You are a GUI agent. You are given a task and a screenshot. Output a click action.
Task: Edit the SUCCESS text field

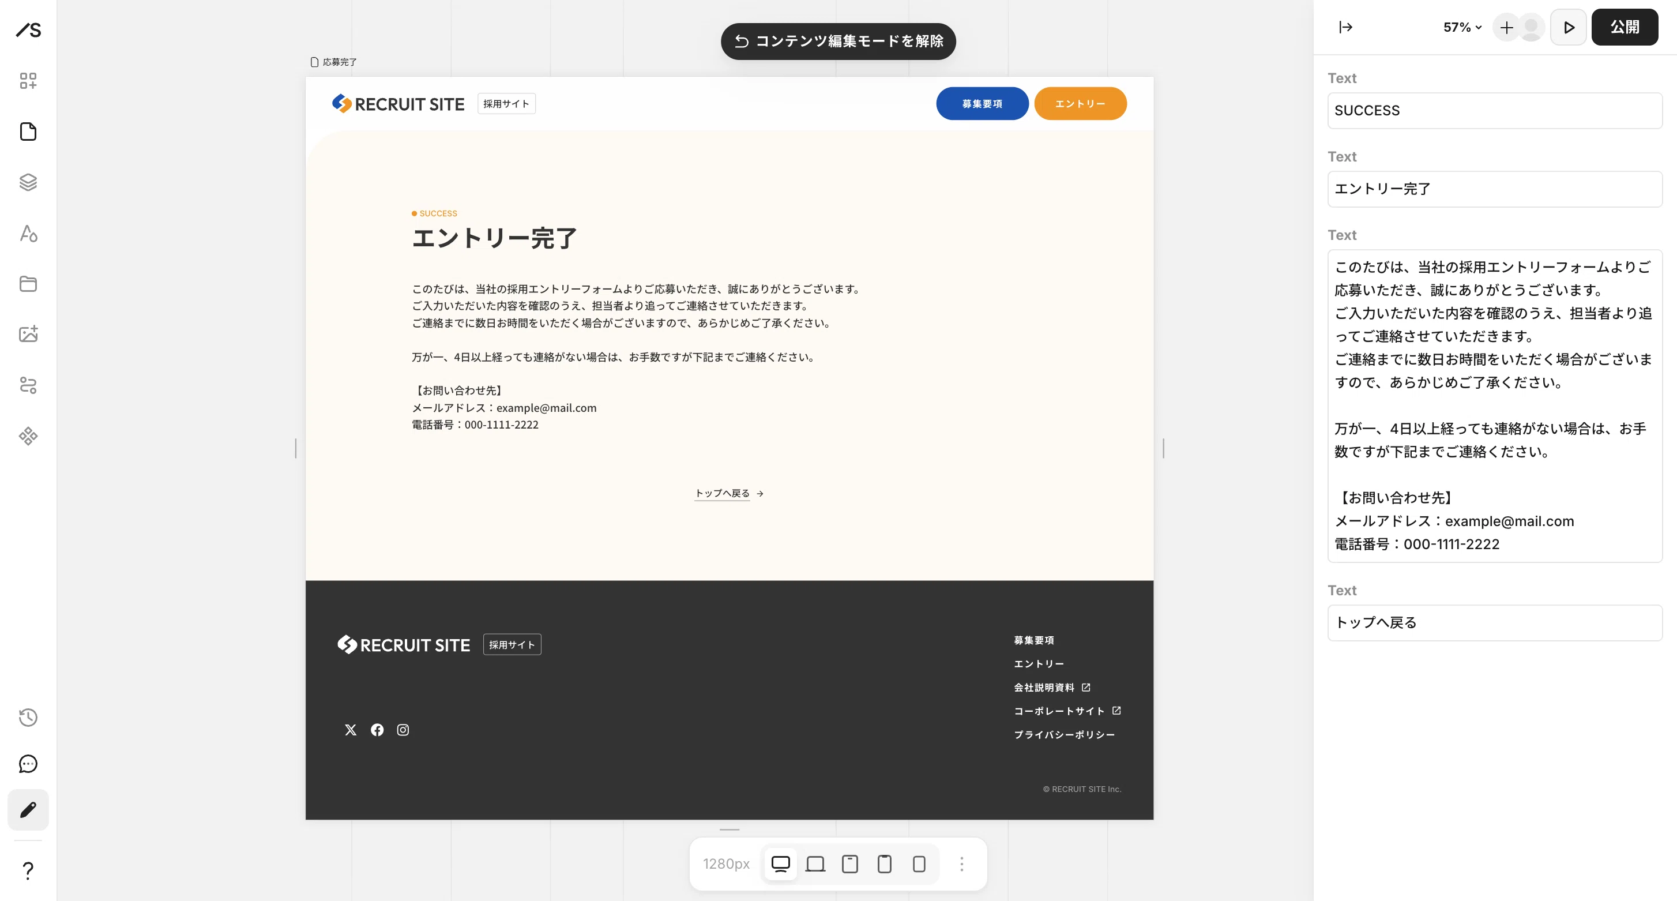1495,111
